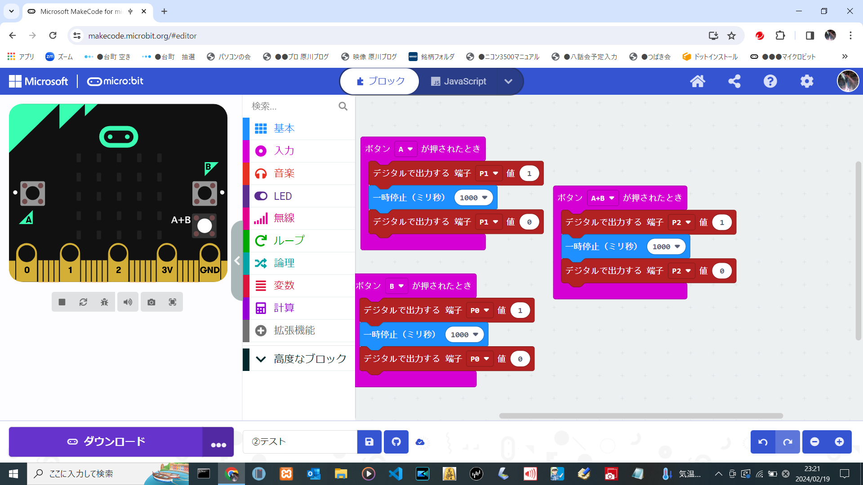Open pin P0 dropdown in first output block
863x485 pixels.
click(x=480, y=310)
